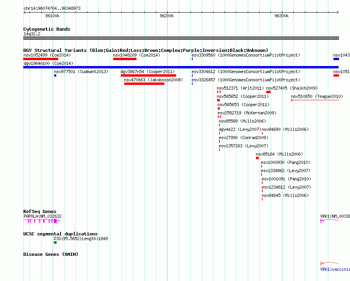Screen dimensions: 350x281
Task: Select the blue nsv1043 block at right edge
Action: click(336, 59)
